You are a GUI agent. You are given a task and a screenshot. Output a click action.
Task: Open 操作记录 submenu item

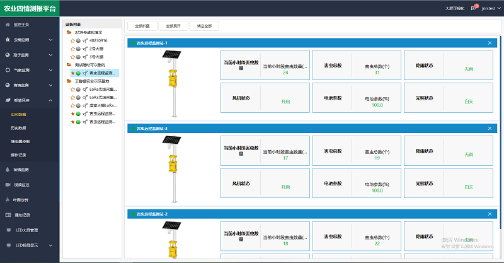coord(18,155)
